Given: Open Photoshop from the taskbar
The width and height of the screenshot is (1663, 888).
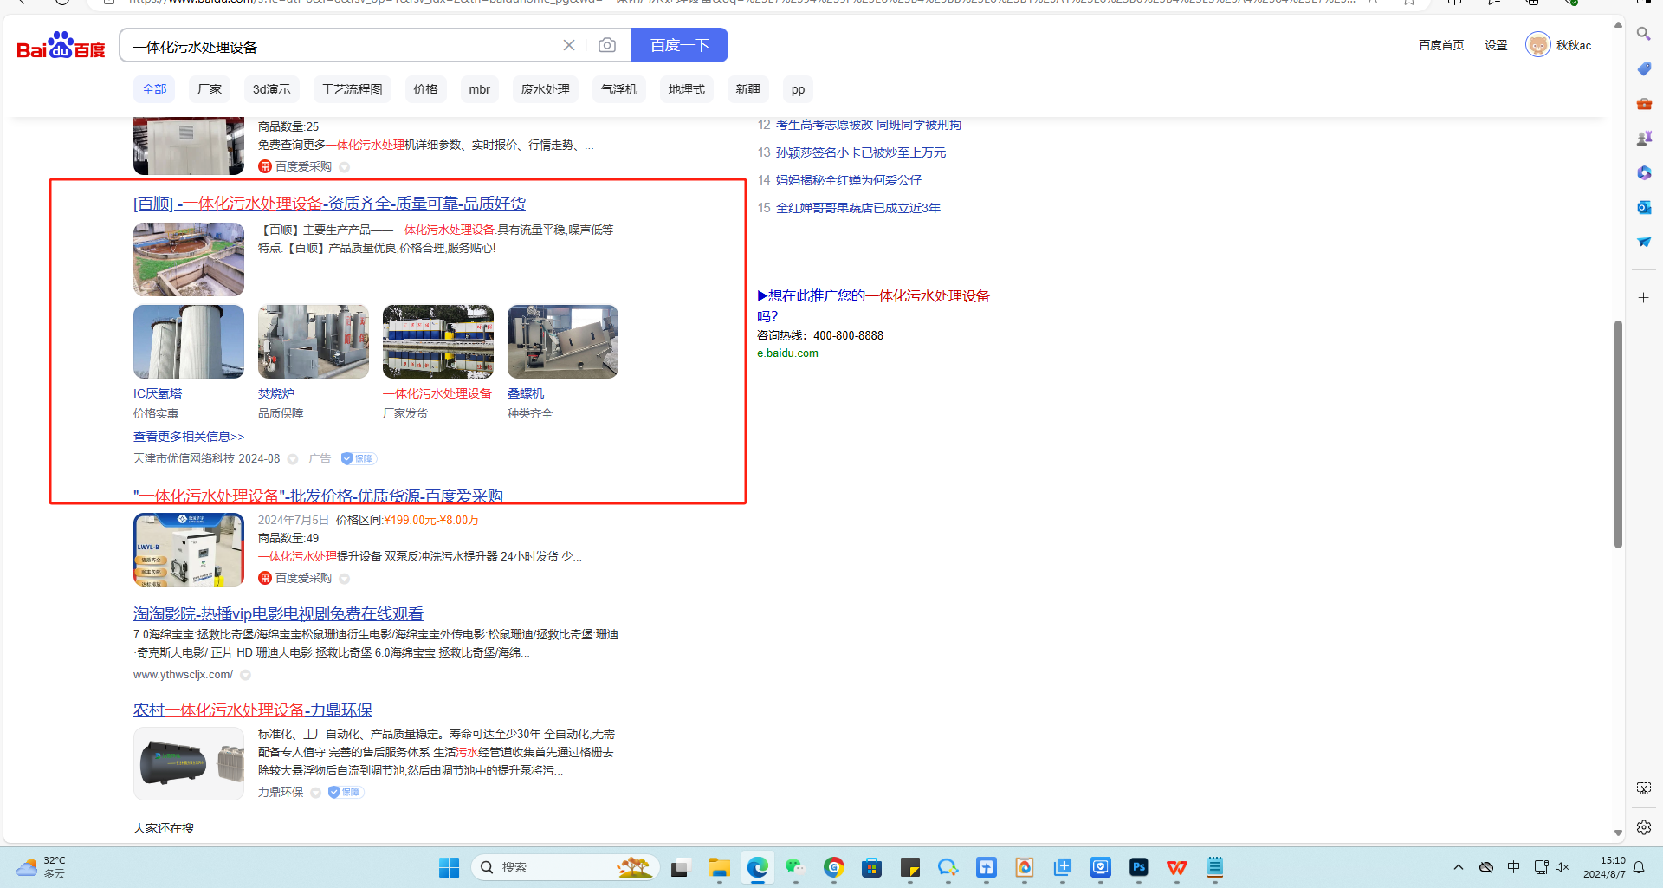Looking at the screenshot, I should (1138, 867).
